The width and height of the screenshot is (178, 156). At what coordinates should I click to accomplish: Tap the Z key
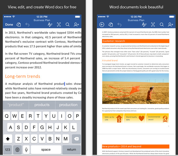pos(18,139)
